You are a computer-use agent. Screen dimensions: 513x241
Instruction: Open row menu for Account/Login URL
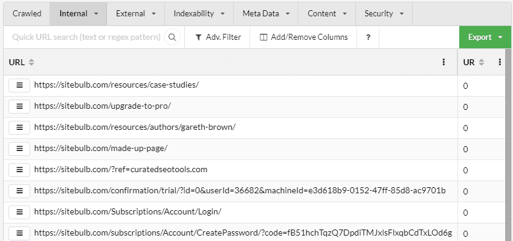[x=19, y=212]
